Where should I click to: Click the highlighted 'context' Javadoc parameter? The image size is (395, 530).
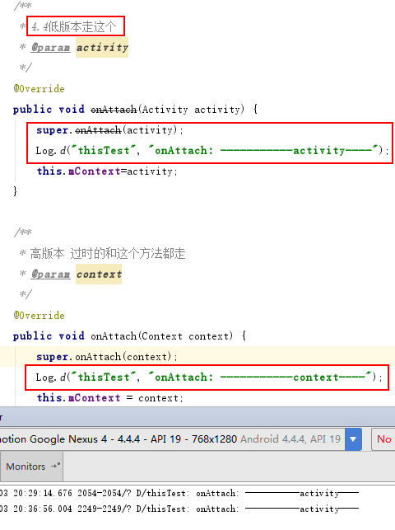coord(99,274)
